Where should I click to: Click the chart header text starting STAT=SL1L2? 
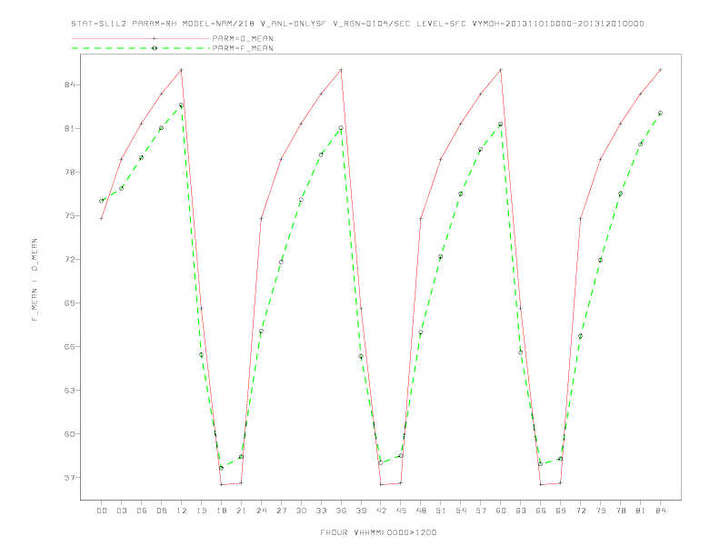(357, 24)
